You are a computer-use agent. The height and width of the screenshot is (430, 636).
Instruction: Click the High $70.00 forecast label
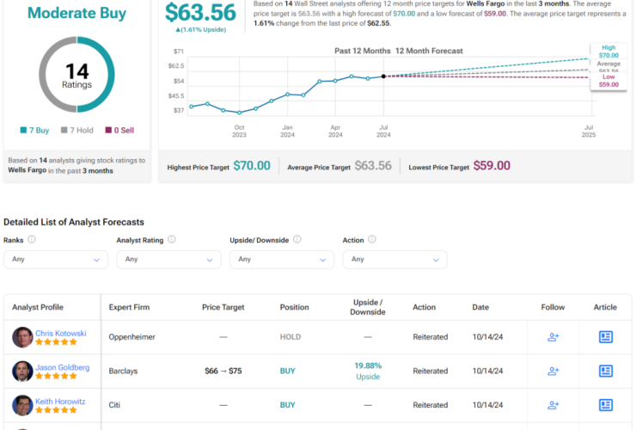(608, 52)
